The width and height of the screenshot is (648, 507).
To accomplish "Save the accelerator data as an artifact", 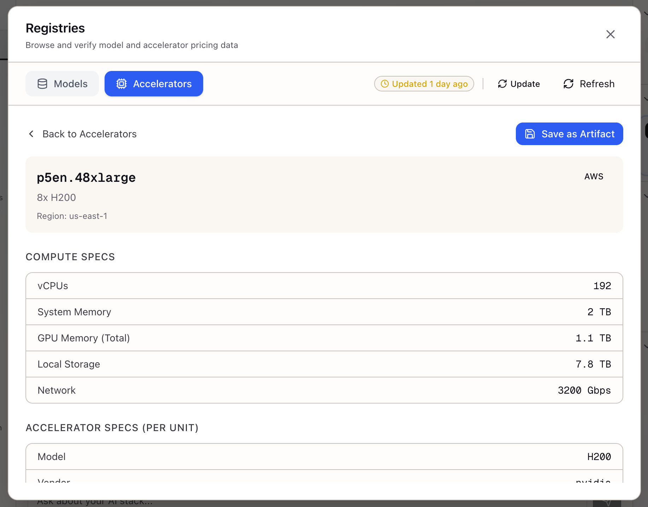I will 569,134.
